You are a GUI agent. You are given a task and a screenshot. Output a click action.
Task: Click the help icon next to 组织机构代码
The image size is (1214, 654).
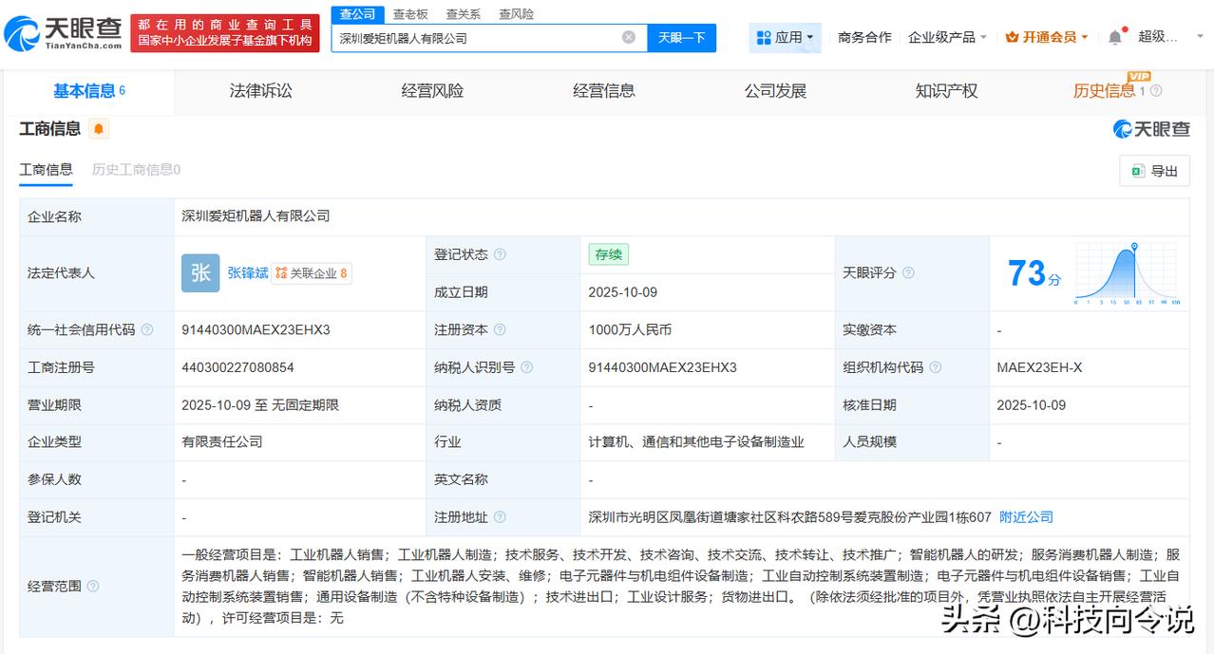click(x=936, y=367)
